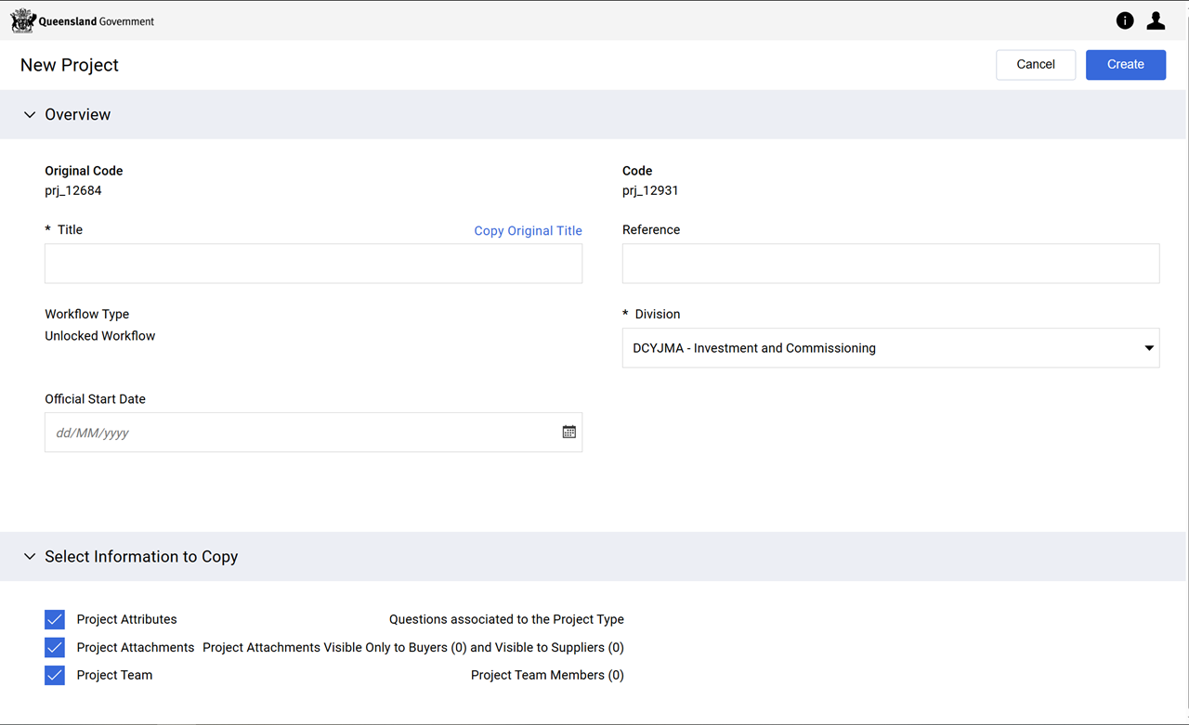Open the calendar date picker icon
This screenshot has width=1189, height=725.
569,433
